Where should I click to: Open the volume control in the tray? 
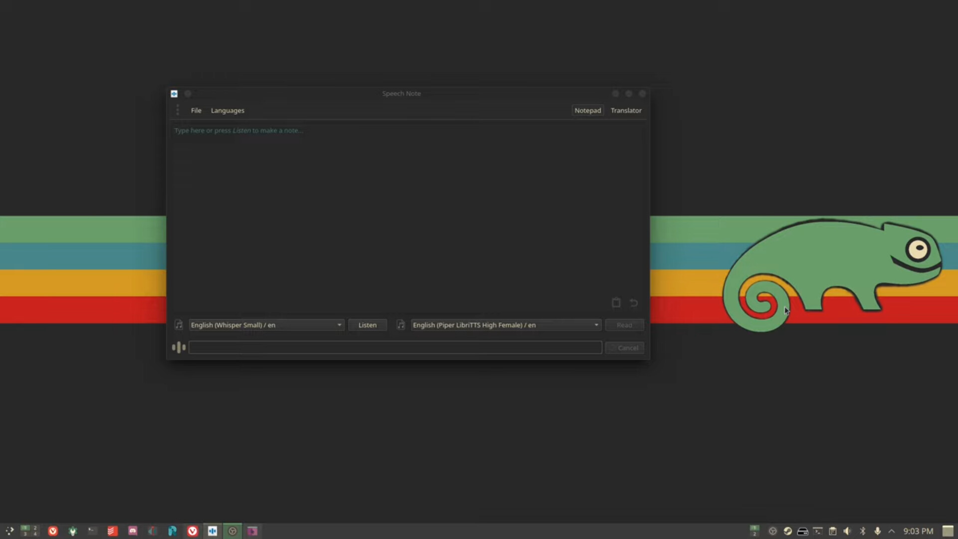coord(847,531)
